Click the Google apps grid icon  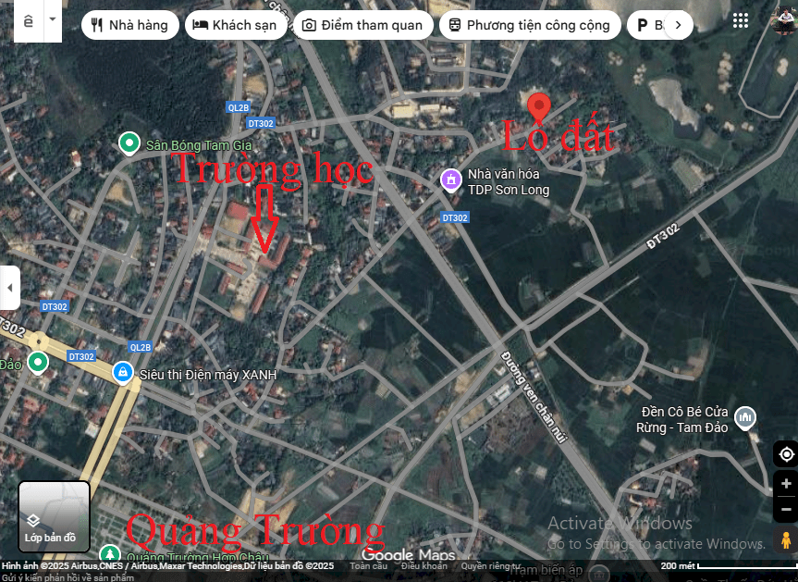[741, 20]
